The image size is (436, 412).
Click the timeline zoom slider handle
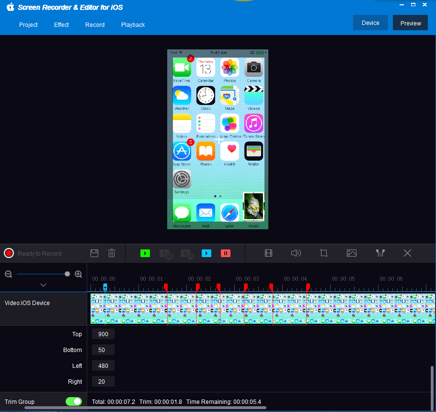(x=67, y=274)
